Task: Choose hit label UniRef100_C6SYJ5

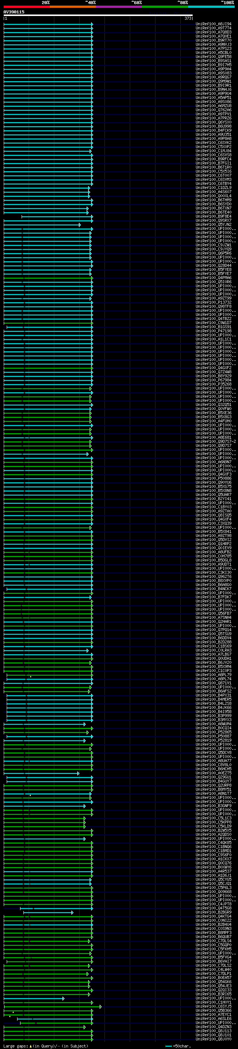Action: pos(213,1006)
